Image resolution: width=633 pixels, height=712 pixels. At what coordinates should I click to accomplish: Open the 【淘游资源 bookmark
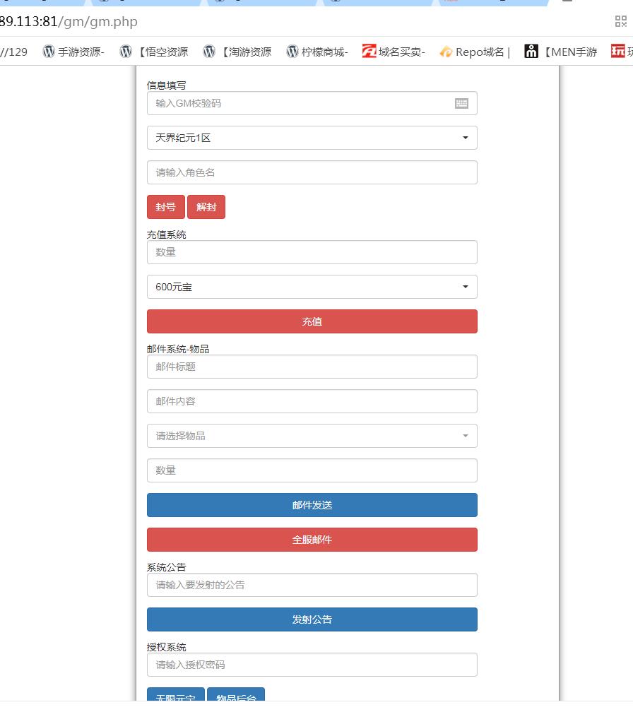237,52
